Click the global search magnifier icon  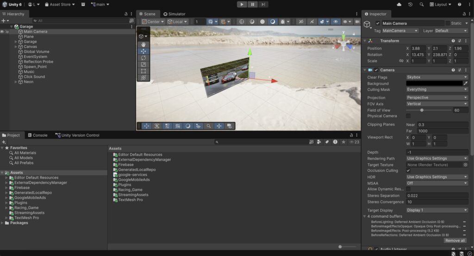[421, 4]
